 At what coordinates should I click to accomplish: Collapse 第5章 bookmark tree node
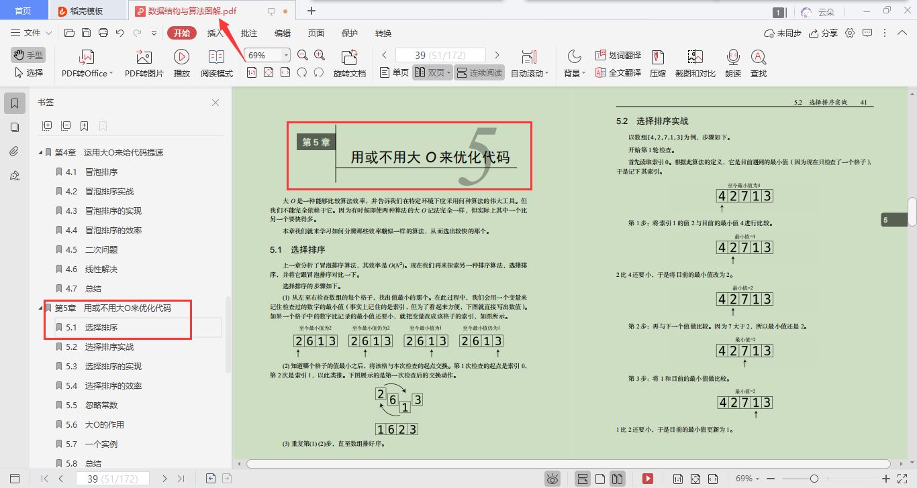pos(40,308)
